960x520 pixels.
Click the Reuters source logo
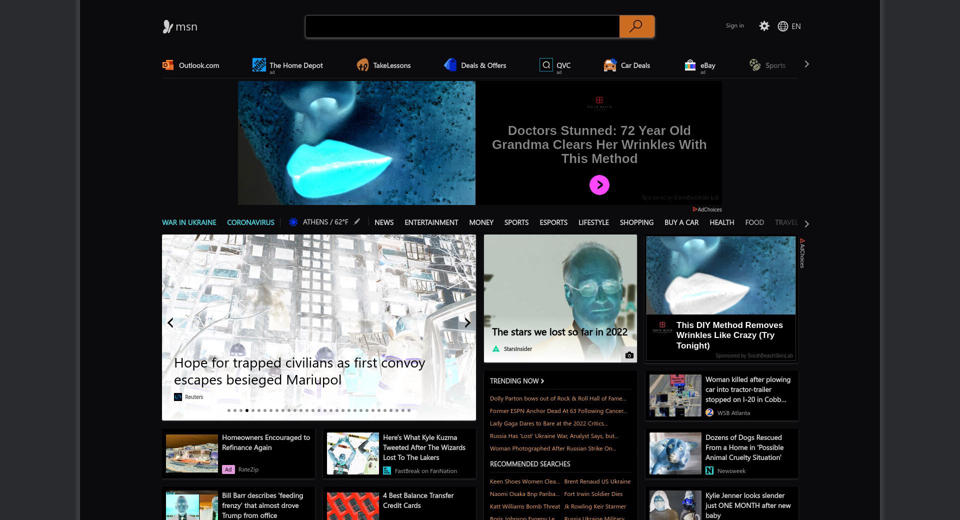point(178,397)
